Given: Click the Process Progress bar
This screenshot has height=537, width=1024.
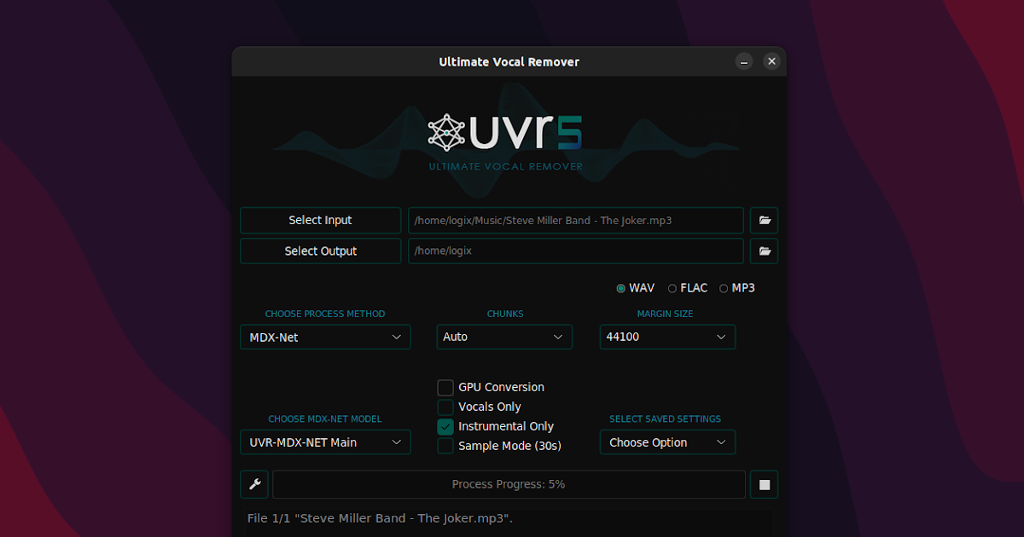Looking at the screenshot, I should point(509,484).
